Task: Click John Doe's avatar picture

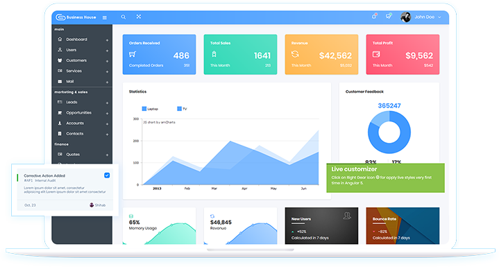Action: (406, 17)
